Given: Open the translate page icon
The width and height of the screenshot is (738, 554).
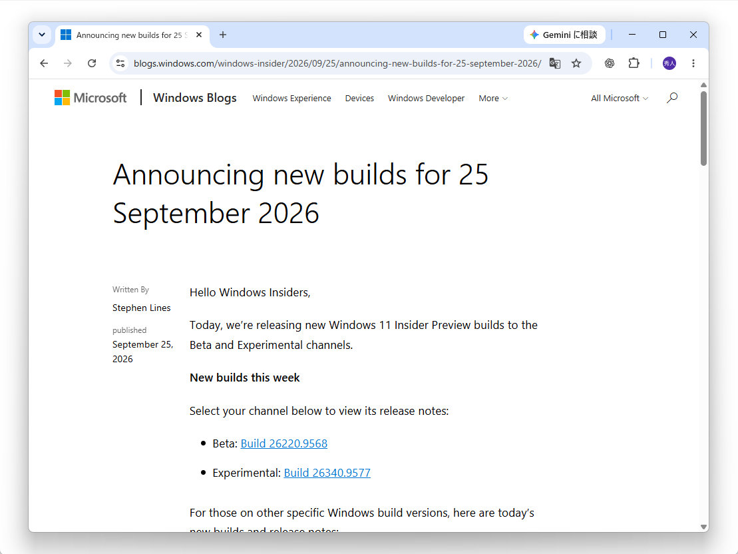Looking at the screenshot, I should 555,63.
